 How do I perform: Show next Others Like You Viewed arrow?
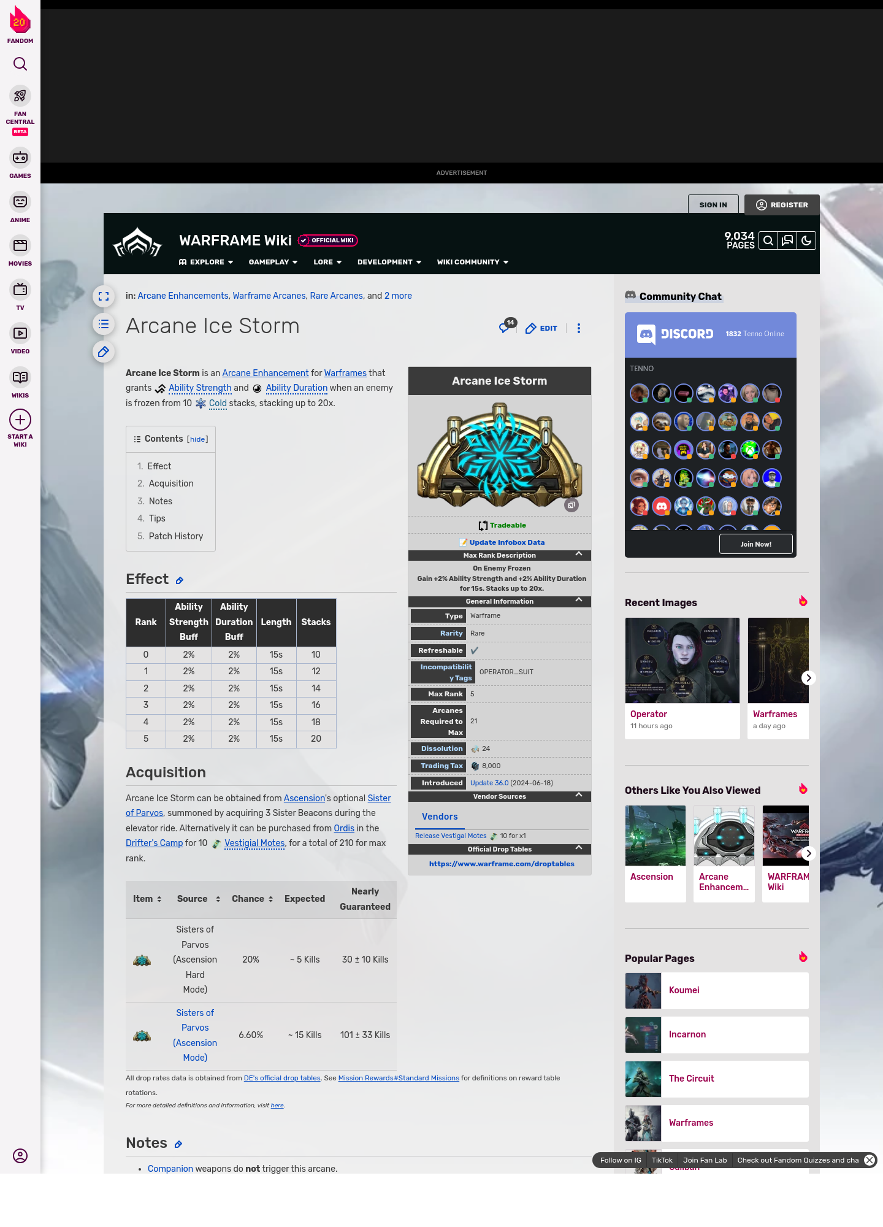(x=808, y=853)
